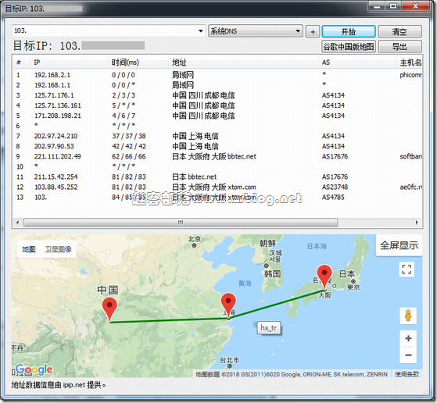Click the 开始 start button
Image resolution: width=437 pixels, height=403 pixels.
pos(349,31)
